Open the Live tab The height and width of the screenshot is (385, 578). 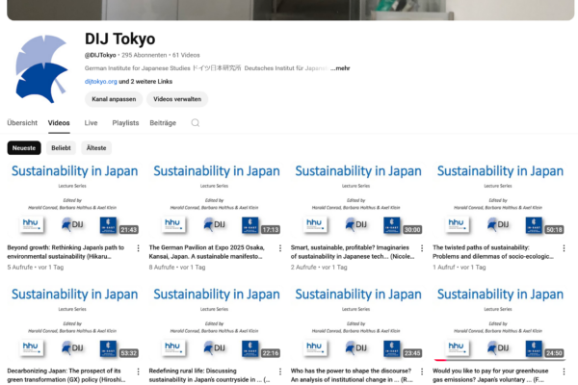[x=91, y=122]
